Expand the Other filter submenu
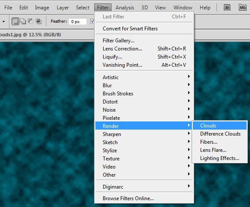 pos(144,174)
